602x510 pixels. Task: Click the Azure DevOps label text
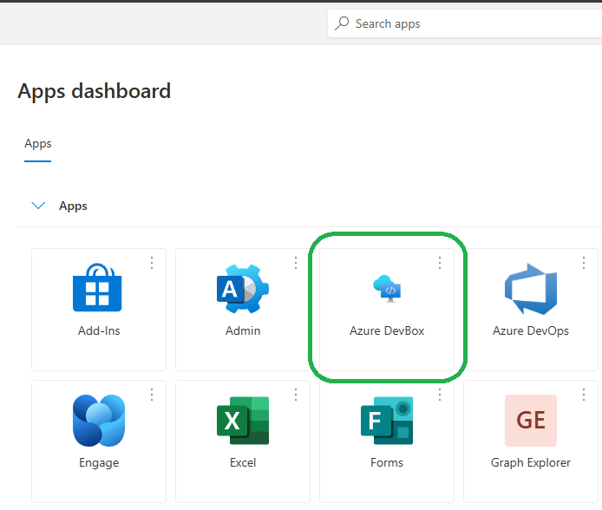tap(530, 330)
